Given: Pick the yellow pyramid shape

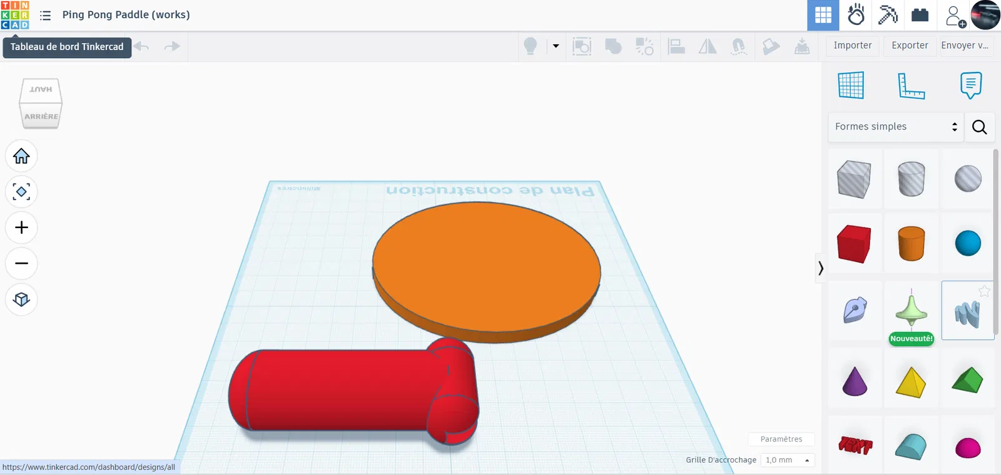Looking at the screenshot, I should [x=911, y=382].
